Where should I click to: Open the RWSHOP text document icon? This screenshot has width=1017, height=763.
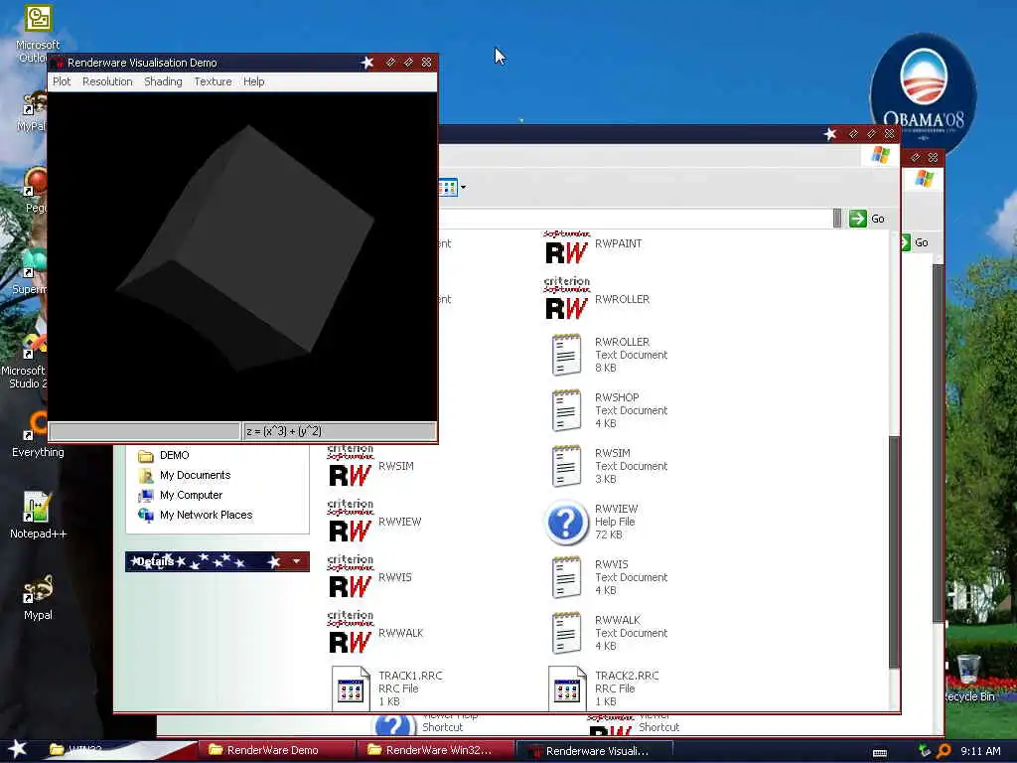[x=566, y=410]
